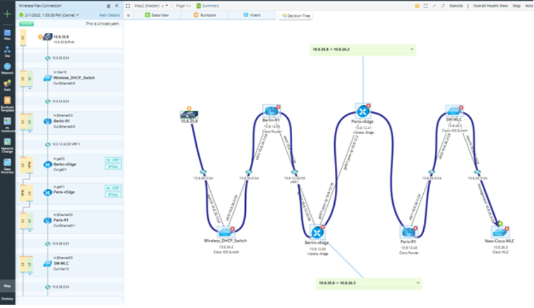Click the Berlin-vEdge router icon on the map
Viewport: 534px width, 308px height.
(x=317, y=232)
